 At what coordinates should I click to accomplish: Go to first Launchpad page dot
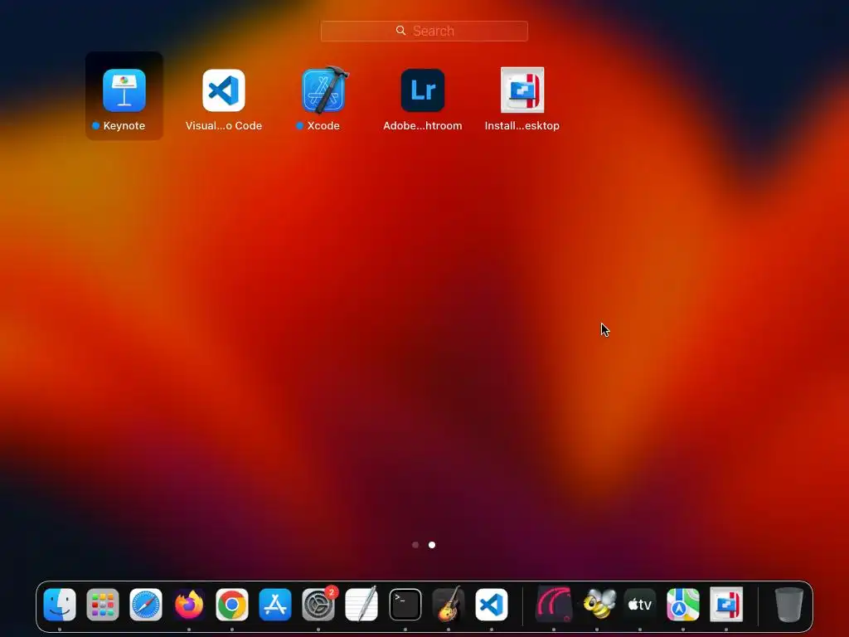coord(415,545)
